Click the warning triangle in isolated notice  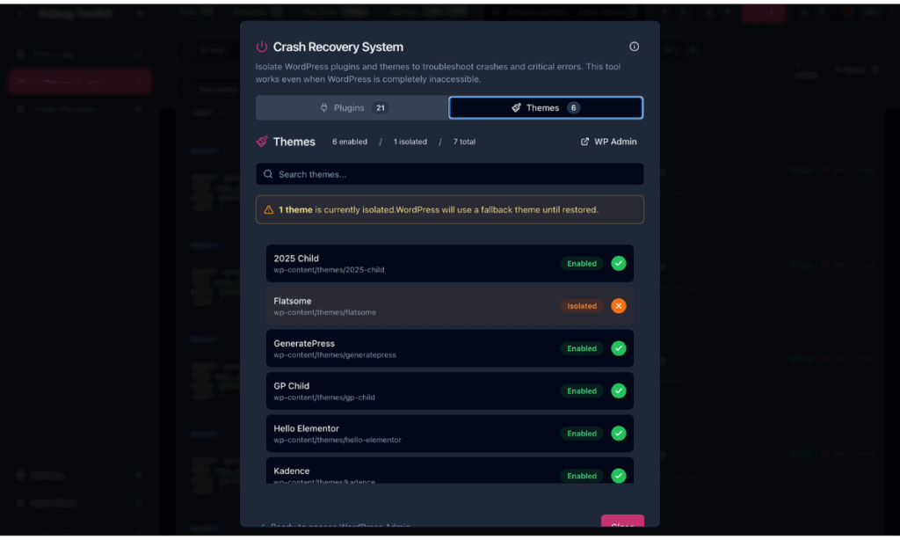268,209
